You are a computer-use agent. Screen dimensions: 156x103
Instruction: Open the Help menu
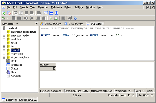pos(100,8)
